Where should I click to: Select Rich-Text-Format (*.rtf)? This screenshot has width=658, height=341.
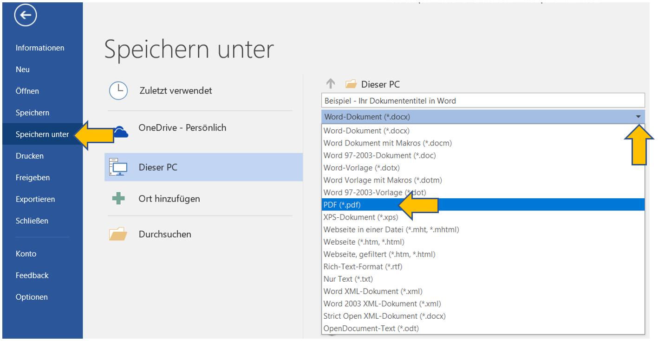(483, 266)
